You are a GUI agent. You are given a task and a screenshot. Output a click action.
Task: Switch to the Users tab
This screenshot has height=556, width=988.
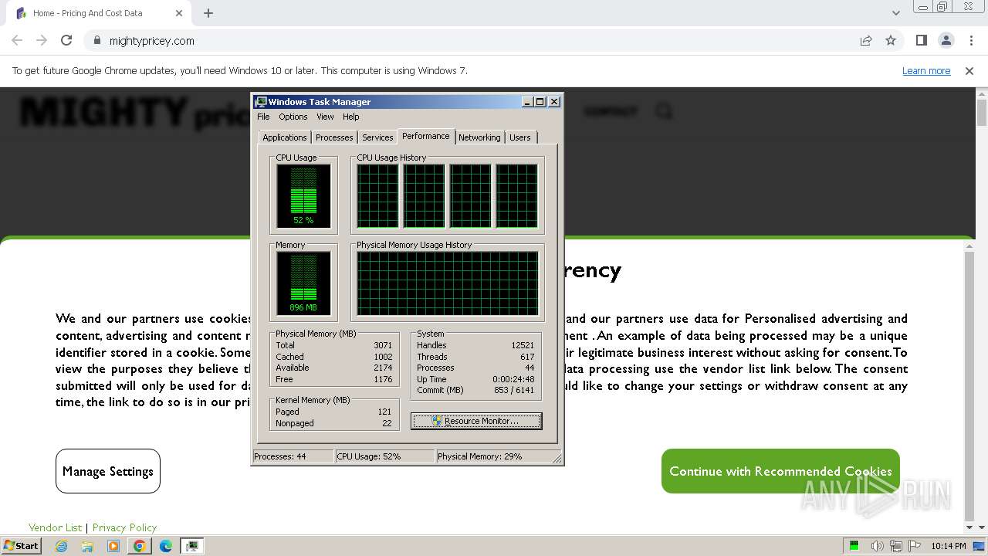[520, 137]
